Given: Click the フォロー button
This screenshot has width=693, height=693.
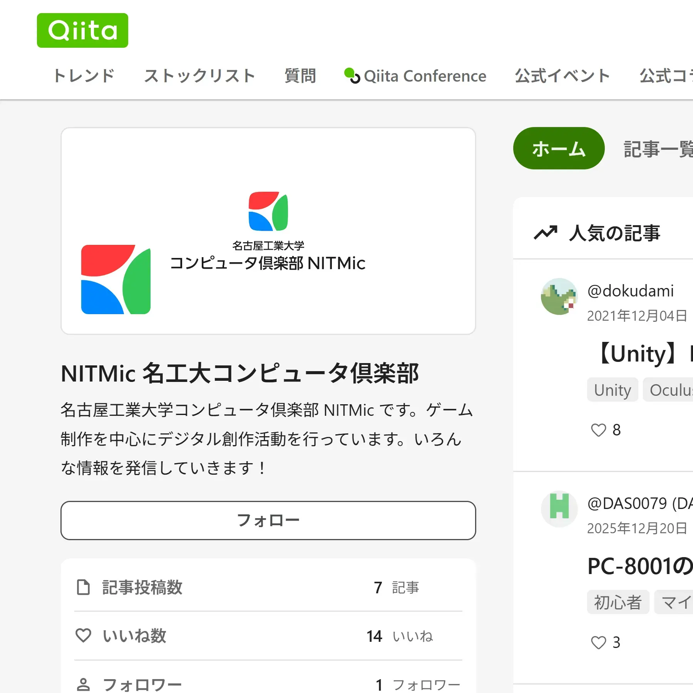Looking at the screenshot, I should coord(268,521).
